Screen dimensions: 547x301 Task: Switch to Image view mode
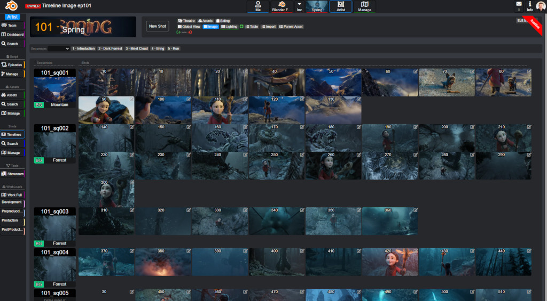(x=210, y=27)
